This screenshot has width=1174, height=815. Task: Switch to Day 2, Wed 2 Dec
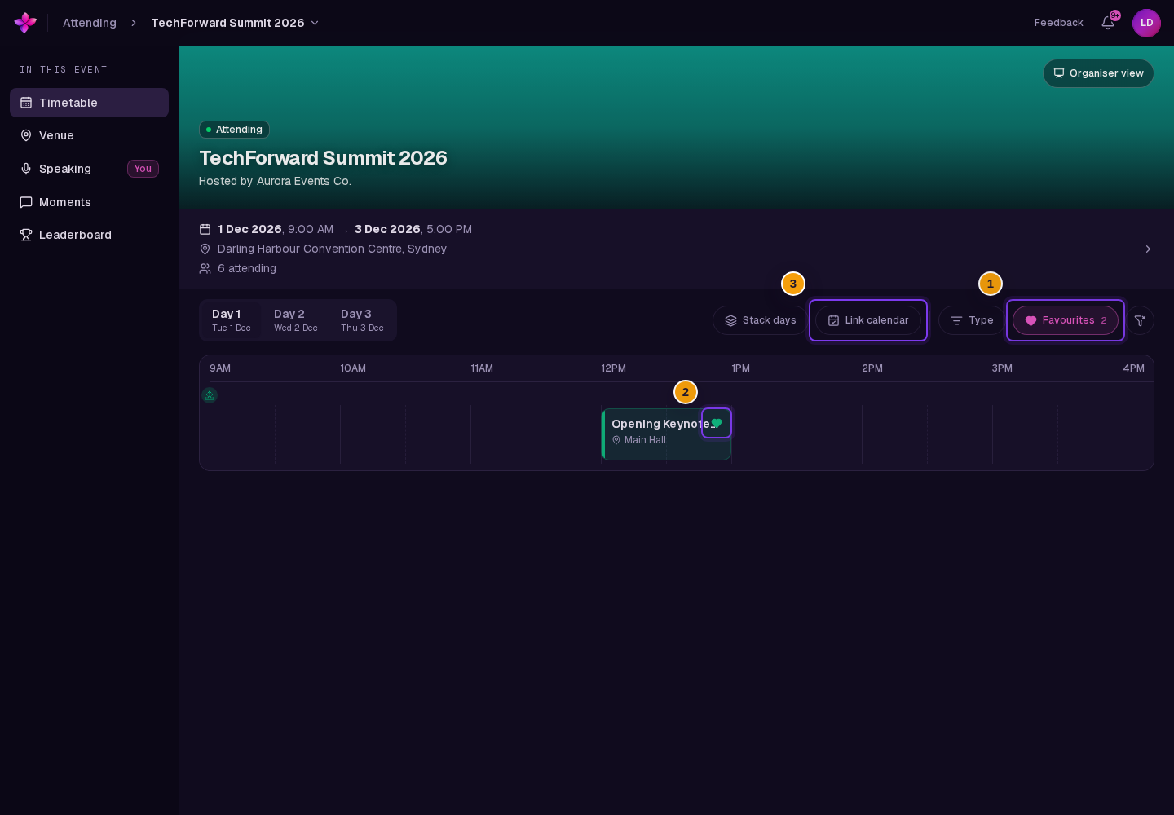(x=295, y=320)
